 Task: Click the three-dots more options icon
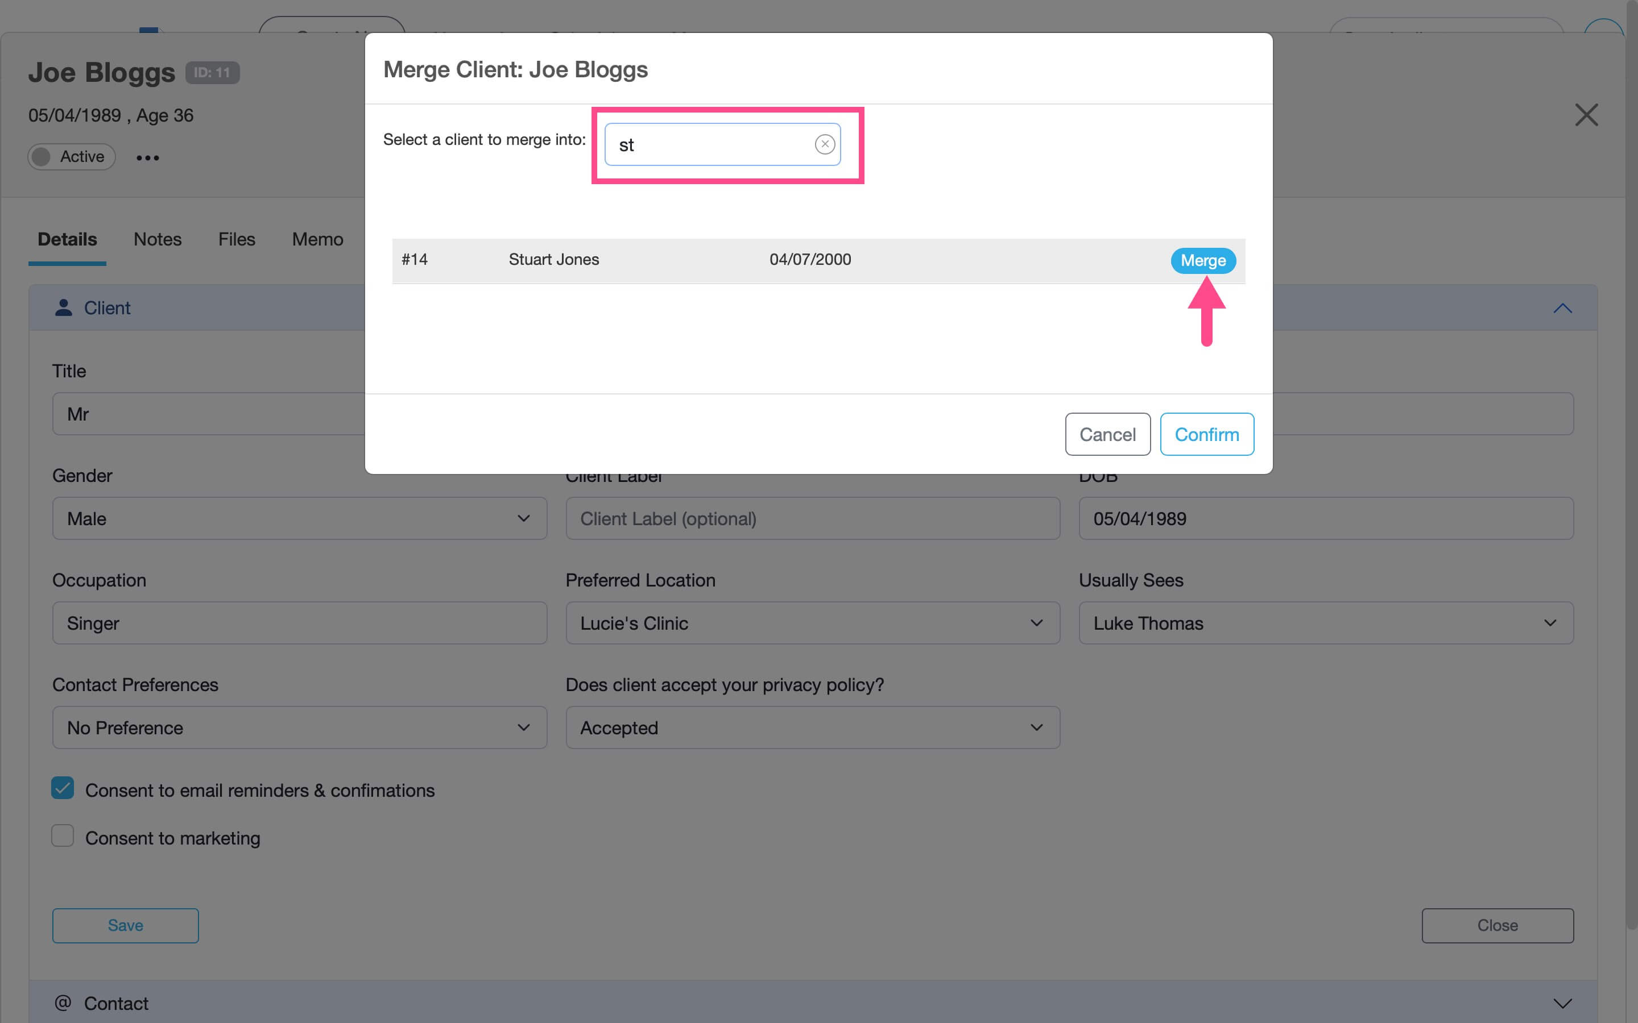pyautogui.click(x=147, y=157)
